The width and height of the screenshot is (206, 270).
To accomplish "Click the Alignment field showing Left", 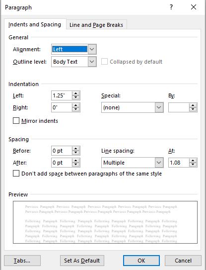I will (70, 49).
